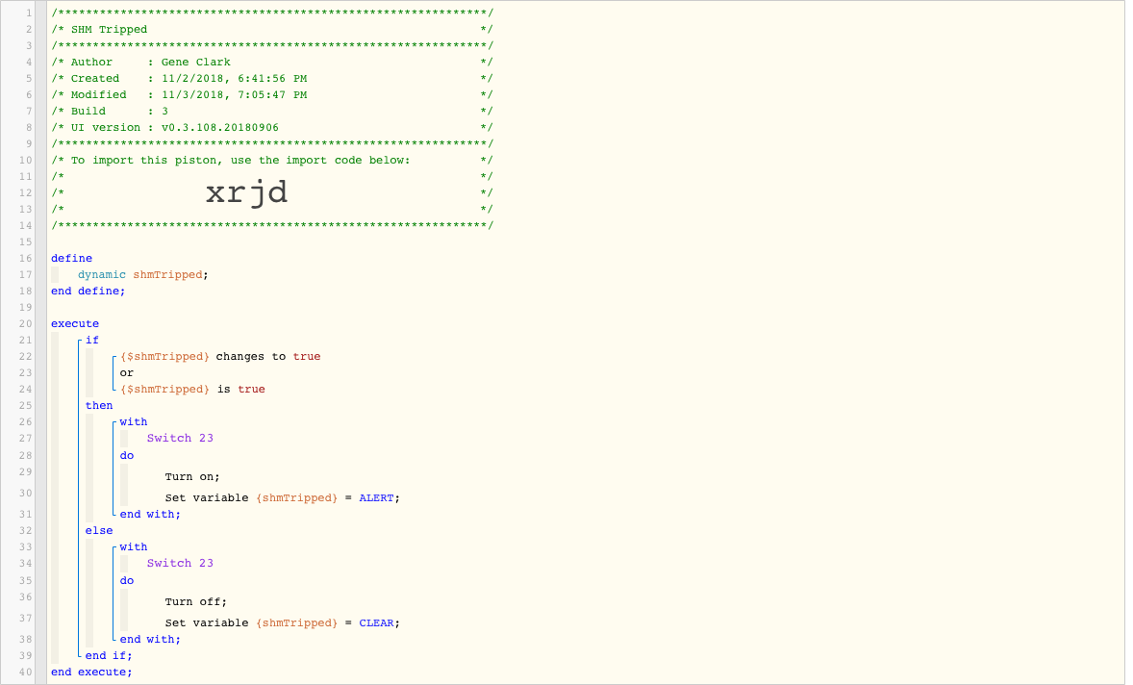Select the Set variable shmTripped = CLEAR action

(x=283, y=622)
